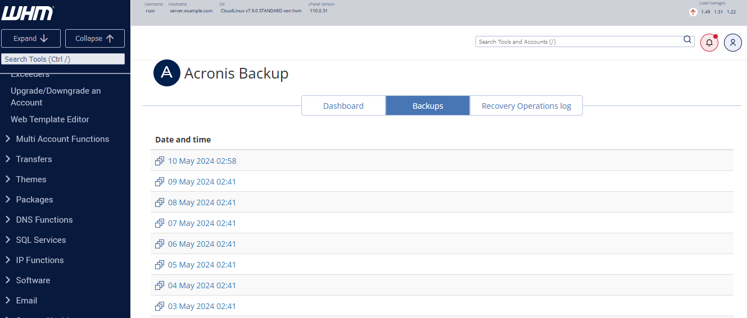The image size is (747, 318).
Task: Expand Multi Account Functions section
Action: point(57,139)
